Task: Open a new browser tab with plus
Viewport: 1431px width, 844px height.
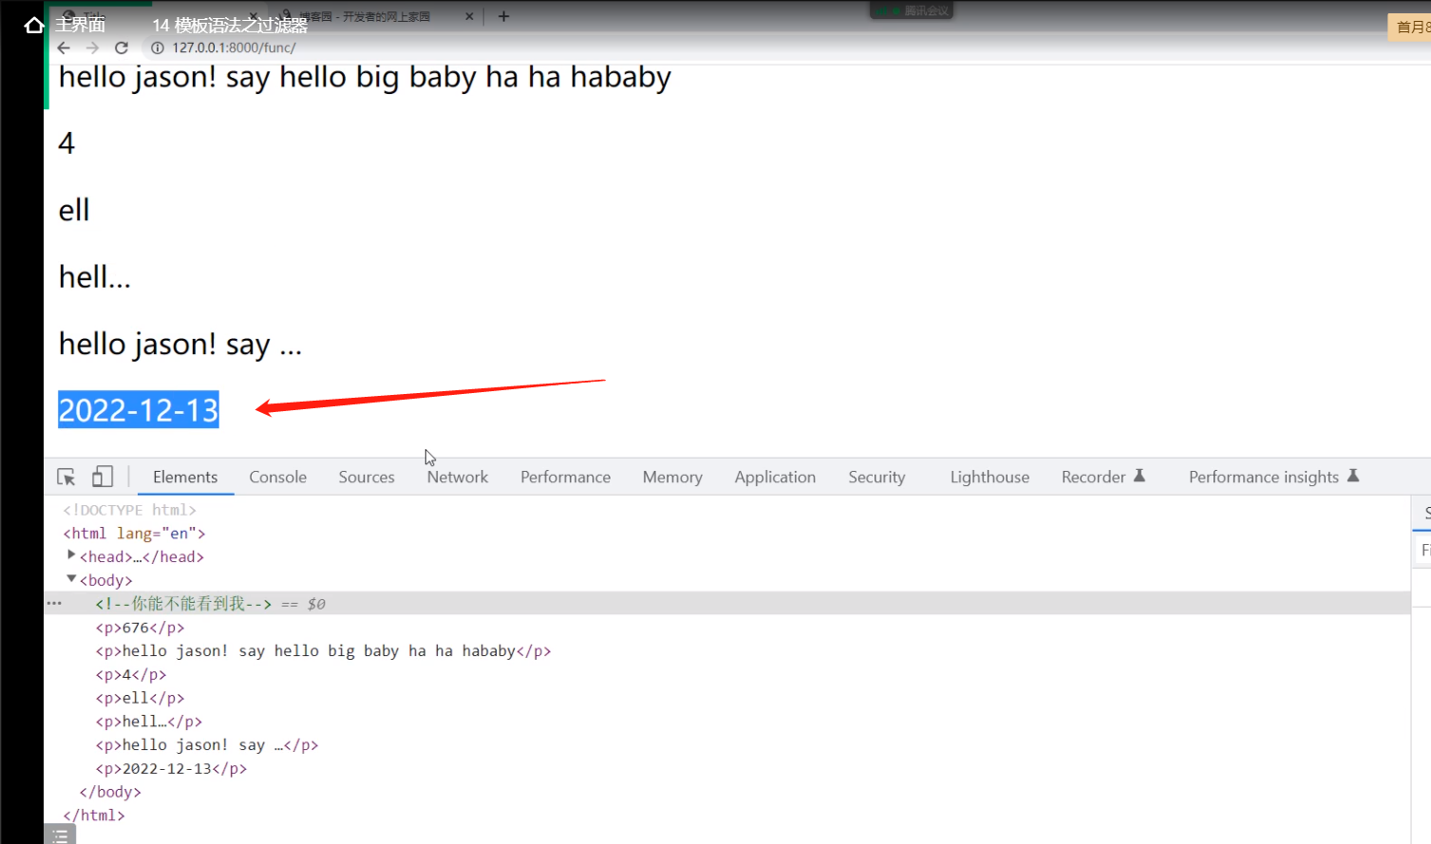Action: click(503, 16)
